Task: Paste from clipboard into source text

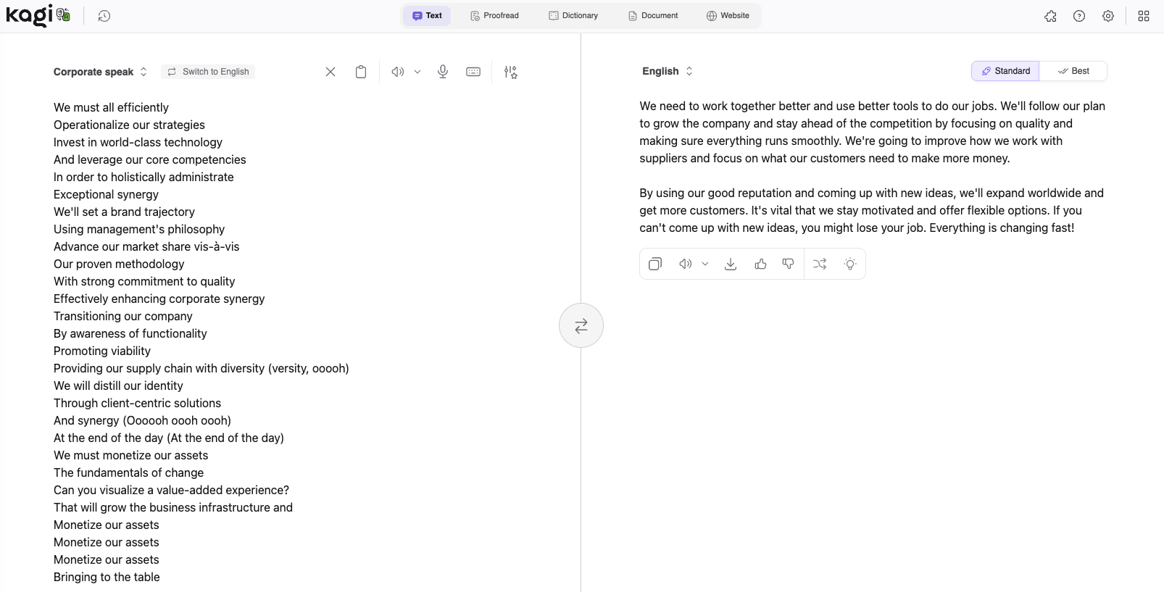Action: coord(361,72)
